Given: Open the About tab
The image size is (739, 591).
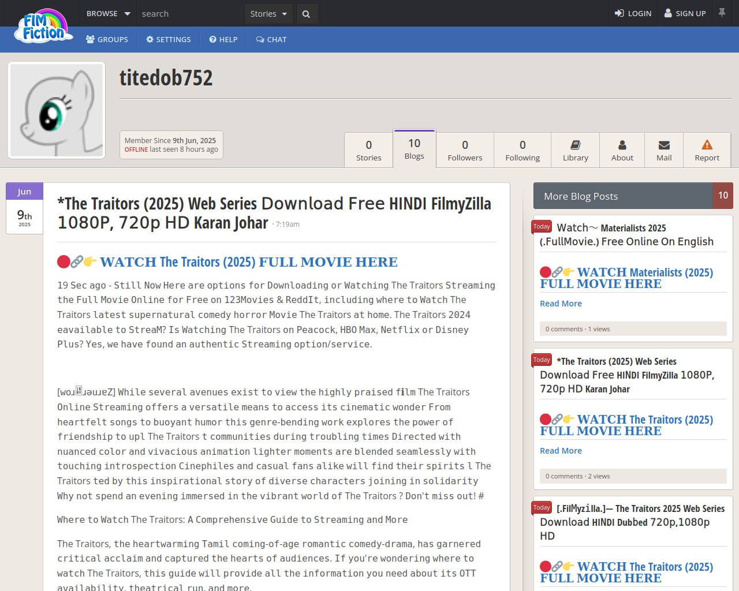Looking at the screenshot, I should click(x=622, y=150).
